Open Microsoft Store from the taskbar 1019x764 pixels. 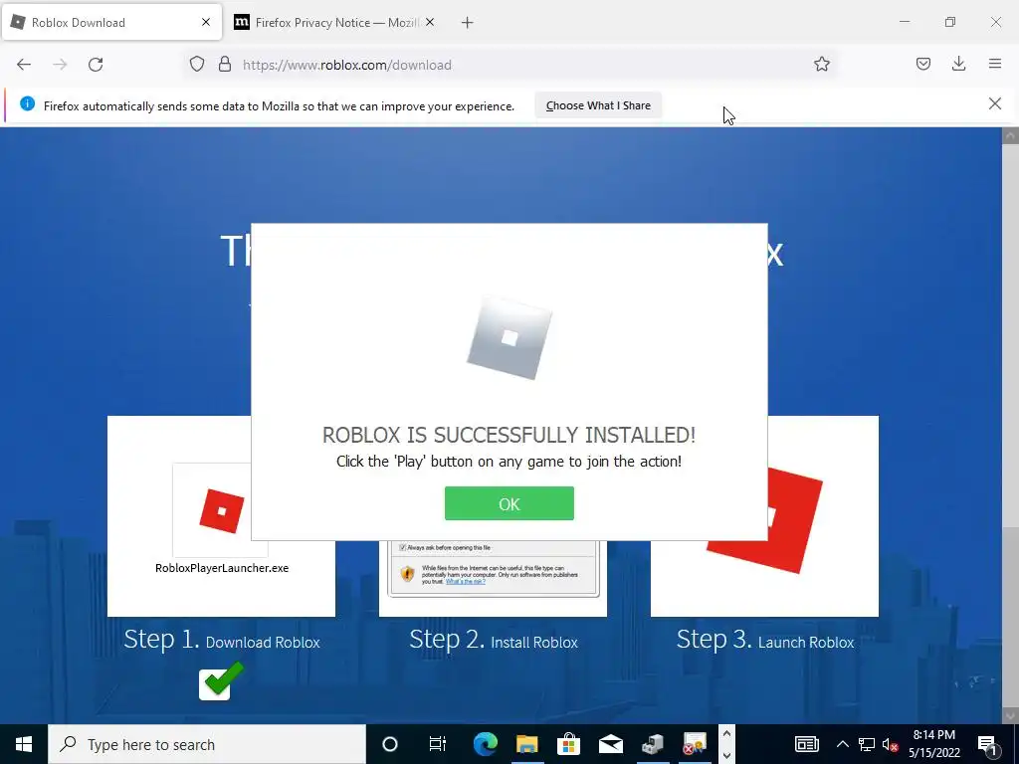pyautogui.click(x=568, y=744)
